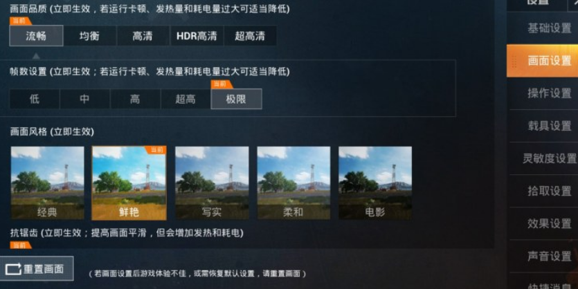Select the 写实 style thumbnail

(x=212, y=183)
